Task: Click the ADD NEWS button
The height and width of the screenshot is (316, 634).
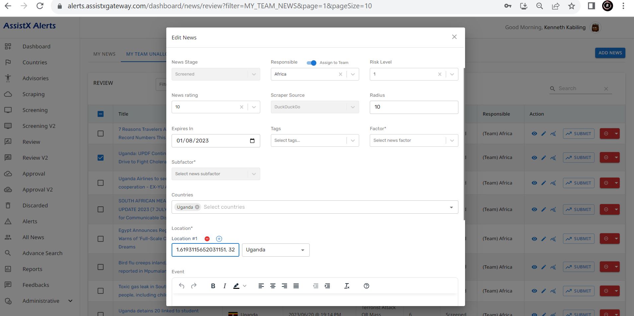Action: pos(610,53)
